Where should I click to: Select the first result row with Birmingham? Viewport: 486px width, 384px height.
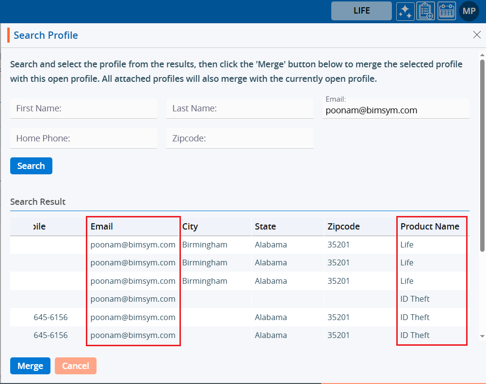pos(205,245)
